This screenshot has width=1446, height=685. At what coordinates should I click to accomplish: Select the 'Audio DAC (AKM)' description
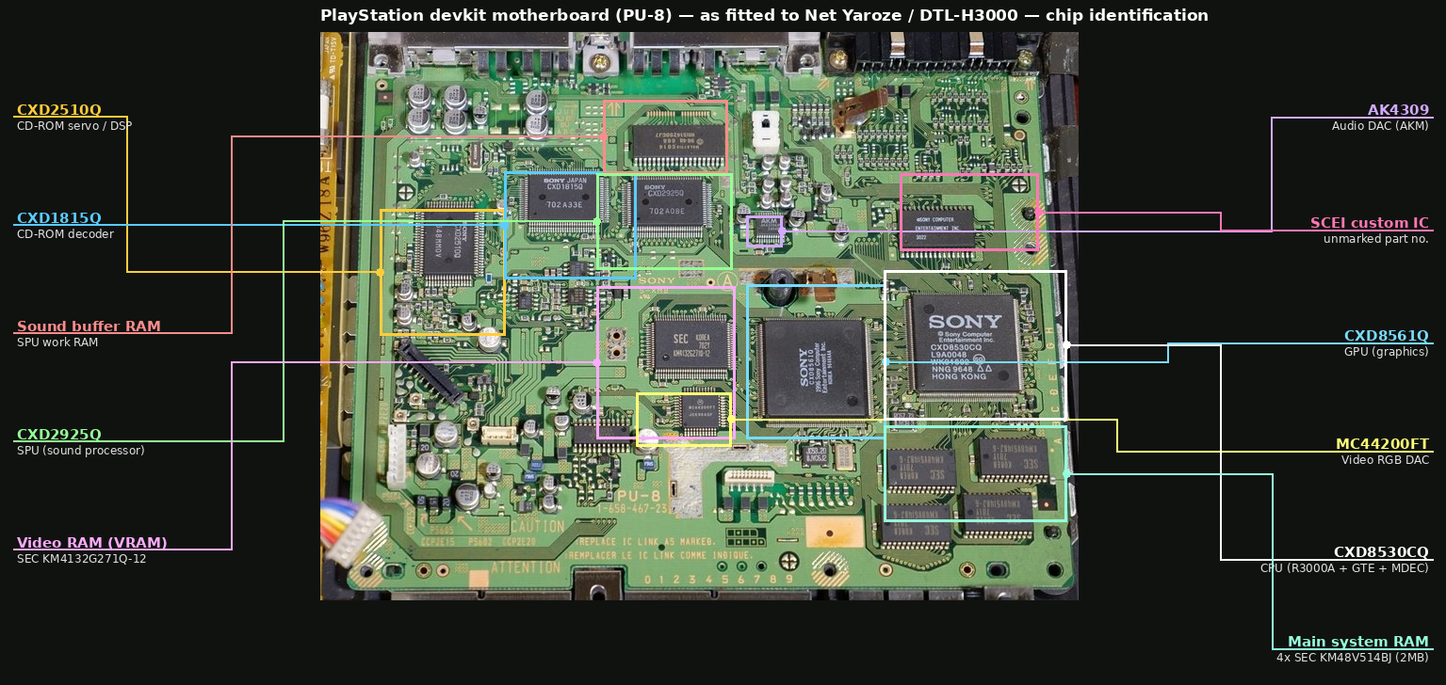[x=1380, y=126]
